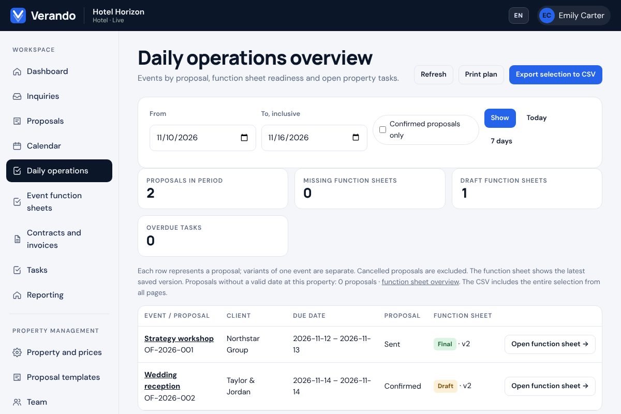
Task: Open Inquiries from the sidebar
Action: [59, 96]
